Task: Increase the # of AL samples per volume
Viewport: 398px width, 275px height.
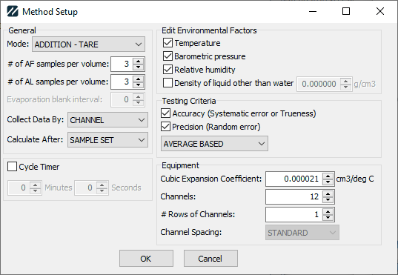Action: tap(138, 79)
